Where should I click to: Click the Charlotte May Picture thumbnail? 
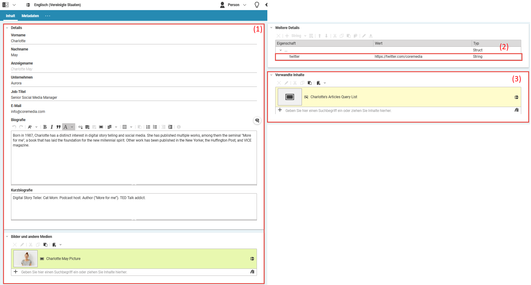(x=25, y=259)
